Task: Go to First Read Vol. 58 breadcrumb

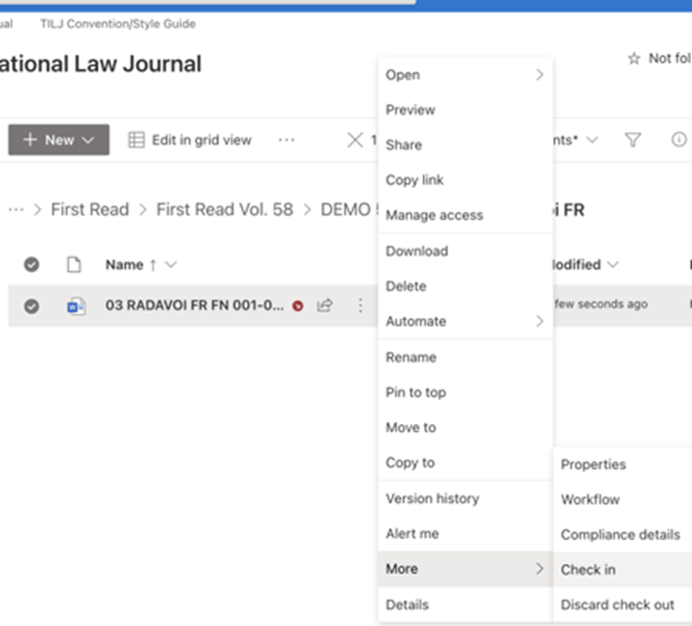Action: 224,210
